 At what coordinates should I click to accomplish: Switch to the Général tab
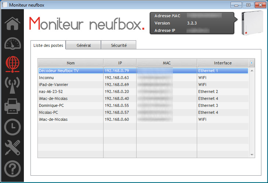click(x=84, y=45)
